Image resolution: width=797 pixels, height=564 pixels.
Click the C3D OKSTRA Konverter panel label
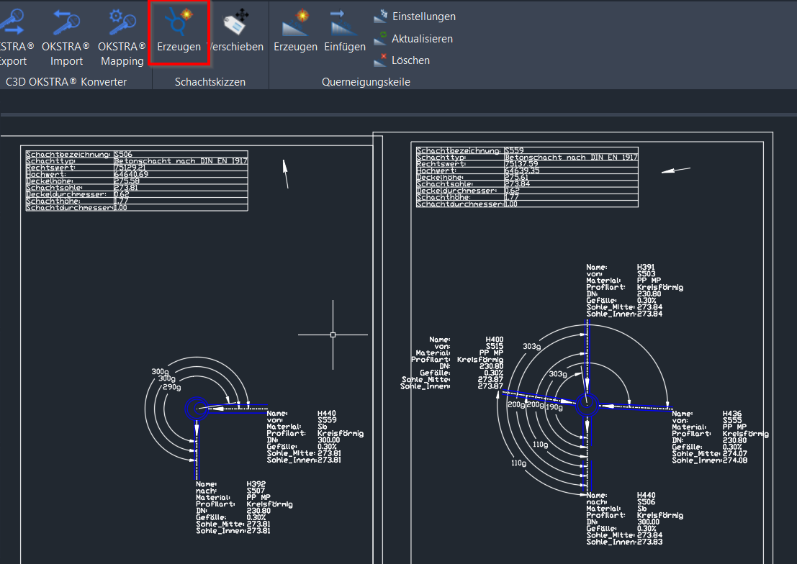[66, 81]
